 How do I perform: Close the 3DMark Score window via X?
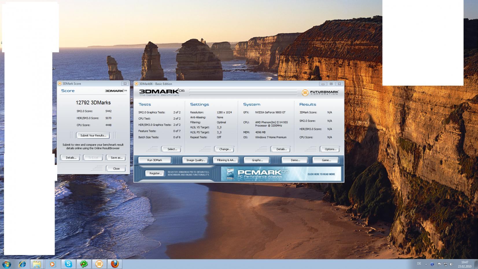[125, 84]
